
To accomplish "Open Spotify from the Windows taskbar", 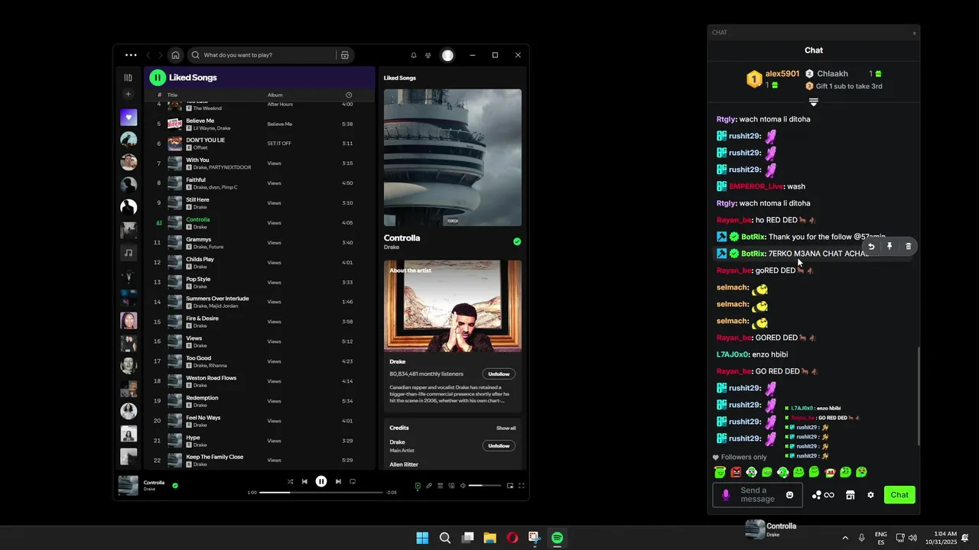I will point(558,538).
